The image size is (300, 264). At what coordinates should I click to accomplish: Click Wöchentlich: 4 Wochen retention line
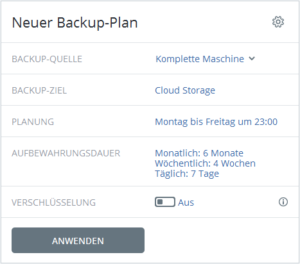click(x=205, y=163)
